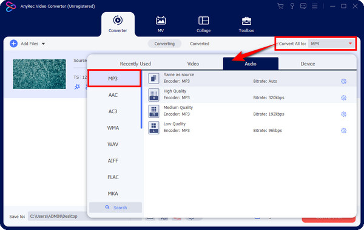Choose MKA in the format list
The image size is (364, 230).
click(113, 194)
